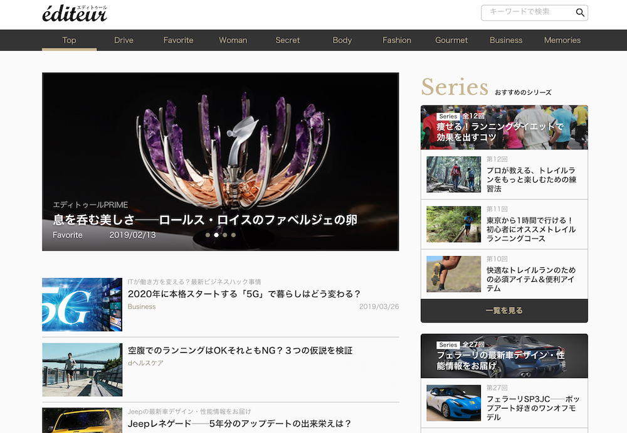Screen dimensions: 627x433
Task: Open 東京から1時間で行ける article
Action: pyautogui.click(x=532, y=229)
